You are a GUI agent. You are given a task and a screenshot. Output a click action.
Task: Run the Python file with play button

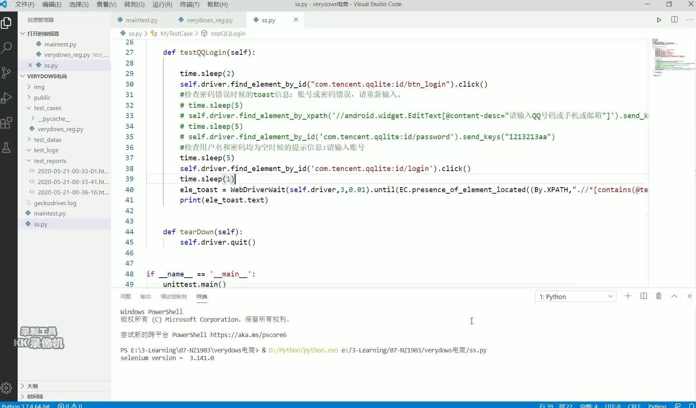659,20
